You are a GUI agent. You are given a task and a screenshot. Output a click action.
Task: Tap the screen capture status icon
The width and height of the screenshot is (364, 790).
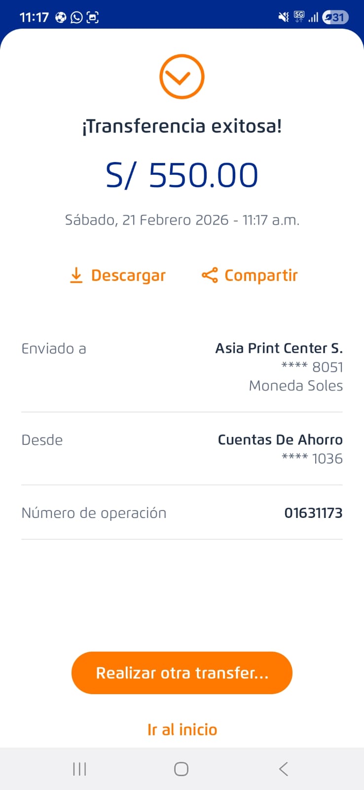(x=93, y=17)
